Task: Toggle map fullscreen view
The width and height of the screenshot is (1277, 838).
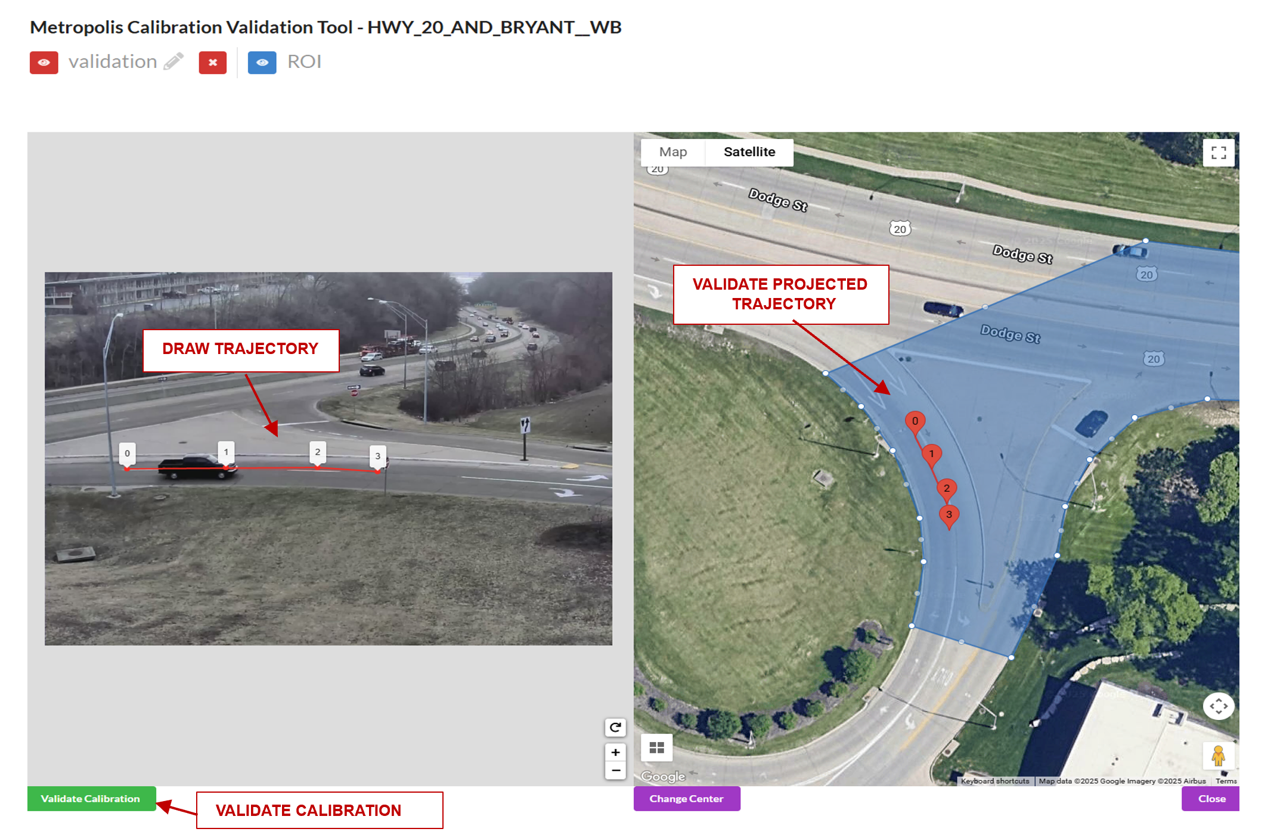Action: 1219,153
